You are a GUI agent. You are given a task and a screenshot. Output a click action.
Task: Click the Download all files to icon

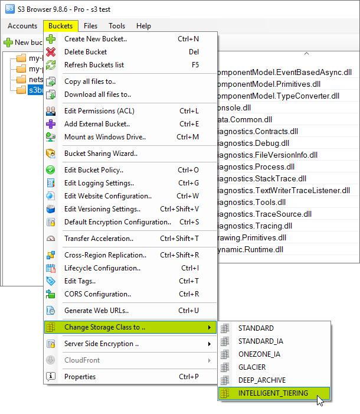pyautogui.click(x=51, y=94)
